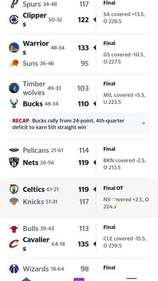This screenshot has height=281, width=158.
Task: Tap the Timberwolves logo
Action: tap(14, 88)
